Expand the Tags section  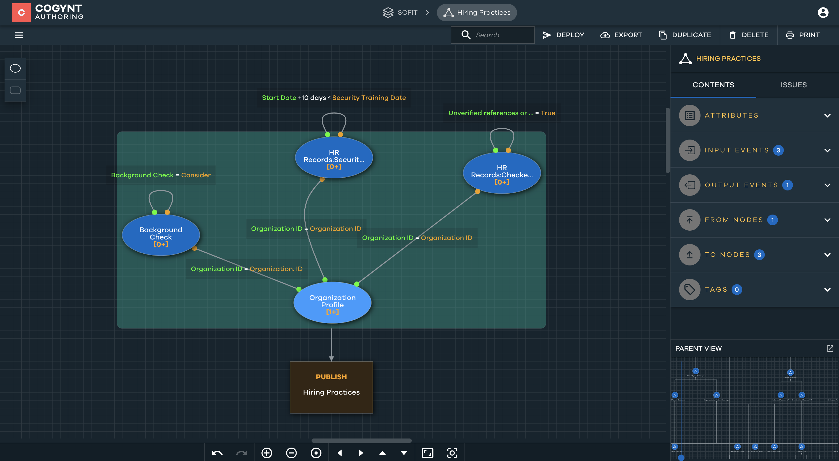pyautogui.click(x=827, y=290)
